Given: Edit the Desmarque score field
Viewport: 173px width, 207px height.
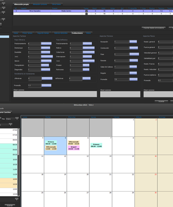Looking at the screenshot, I should click(x=34, y=48).
